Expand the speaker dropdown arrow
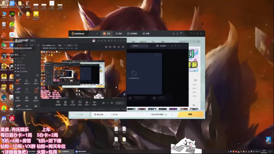This screenshot has height=154, width=274. [x=97, y=102]
